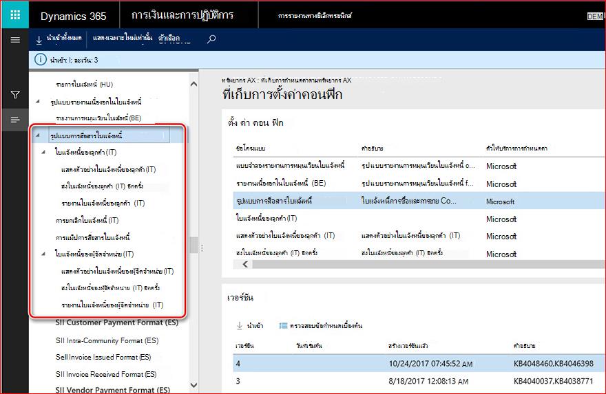
Task: Select รายงานใบแจ้งหนี้ของลูกค้า (IT) in tree
Action: point(103,204)
